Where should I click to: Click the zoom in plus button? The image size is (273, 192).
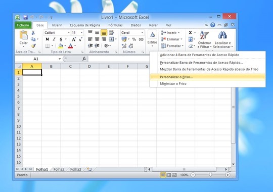point(227,175)
